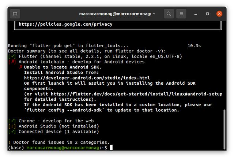234x159 pixels.
Task: Click the text Doctor found issues in 2 categories.
Action: coord(61,143)
